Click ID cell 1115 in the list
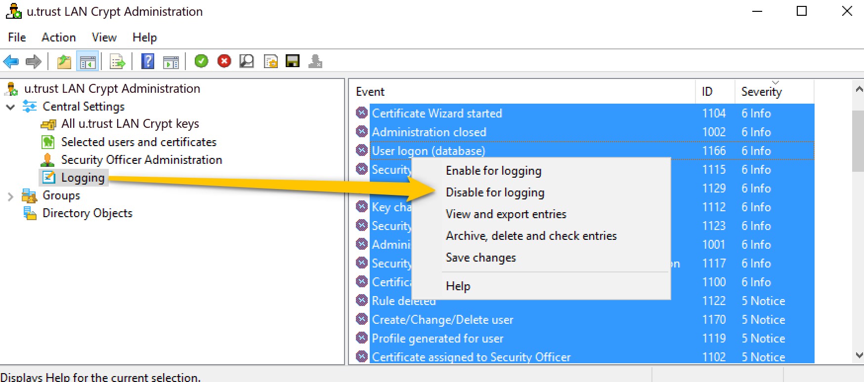The image size is (864, 382). (x=714, y=170)
